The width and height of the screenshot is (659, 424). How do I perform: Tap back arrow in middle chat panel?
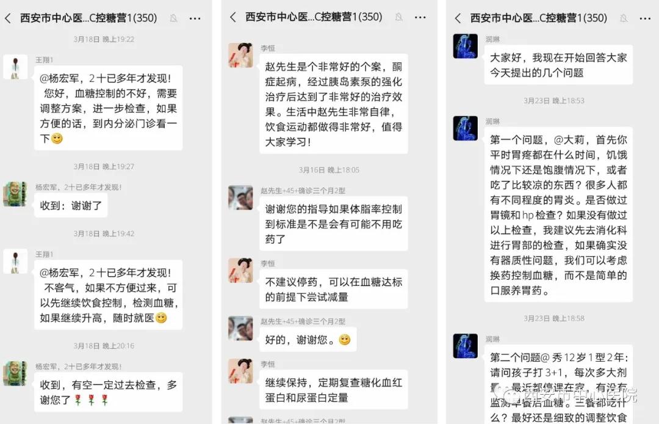(233, 17)
